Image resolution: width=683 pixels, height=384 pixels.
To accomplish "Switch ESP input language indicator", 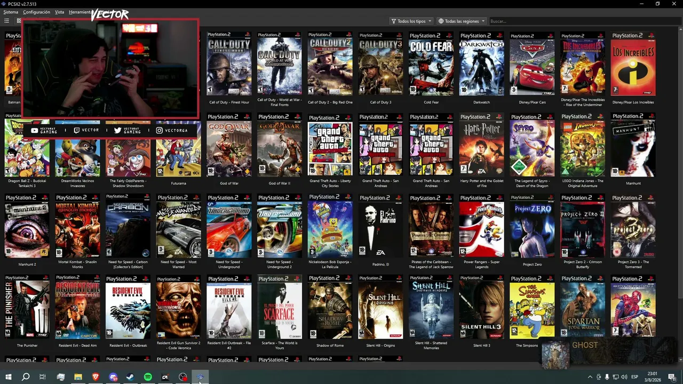I will tap(634, 377).
